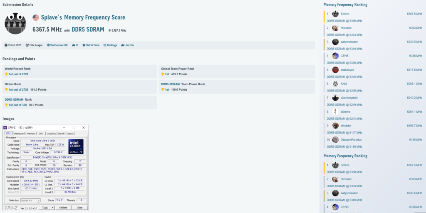This screenshot has width=426, height=213.
Task: Open the ObscureParadox user name link
Action: [351, 140]
